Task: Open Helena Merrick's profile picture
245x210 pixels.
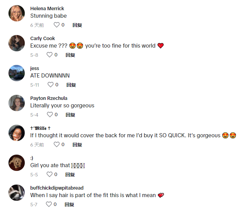Action: (17, 13)
